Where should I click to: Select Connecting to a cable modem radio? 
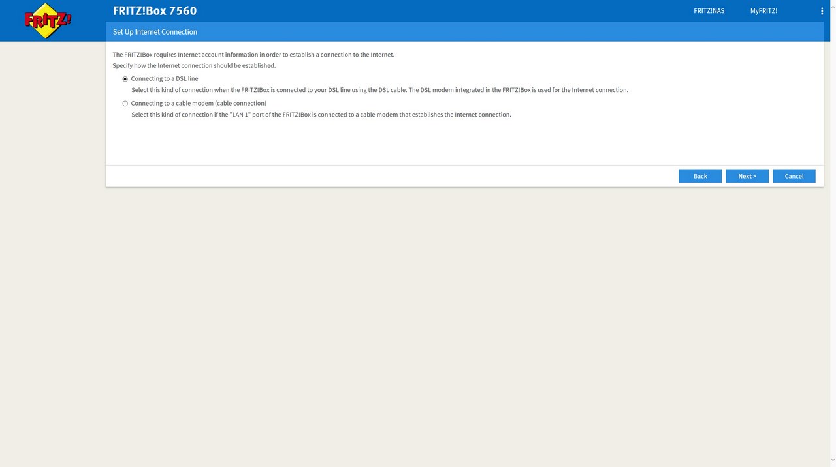pos(125,104)
